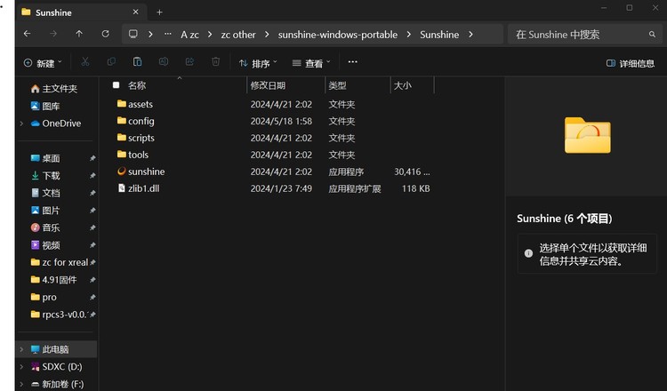Click the sunshine application icon
The height and width of the screenshot is (391, 667).
pos(121,172)
